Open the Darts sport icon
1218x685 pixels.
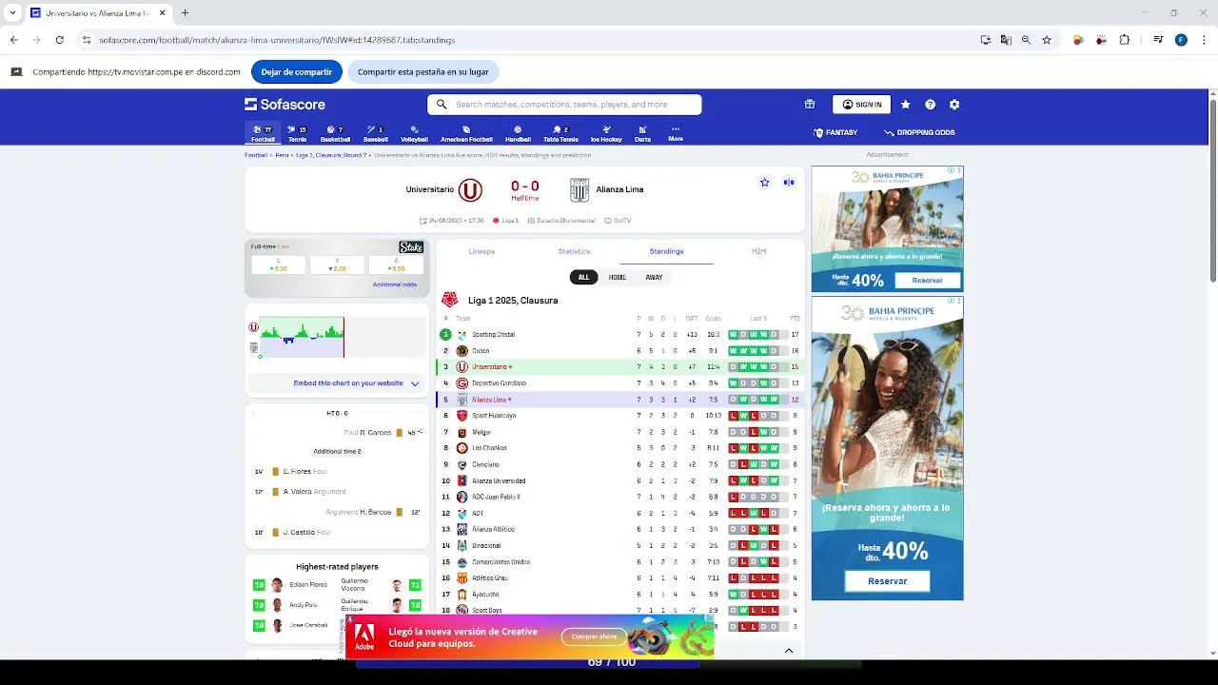coord(642,133)
